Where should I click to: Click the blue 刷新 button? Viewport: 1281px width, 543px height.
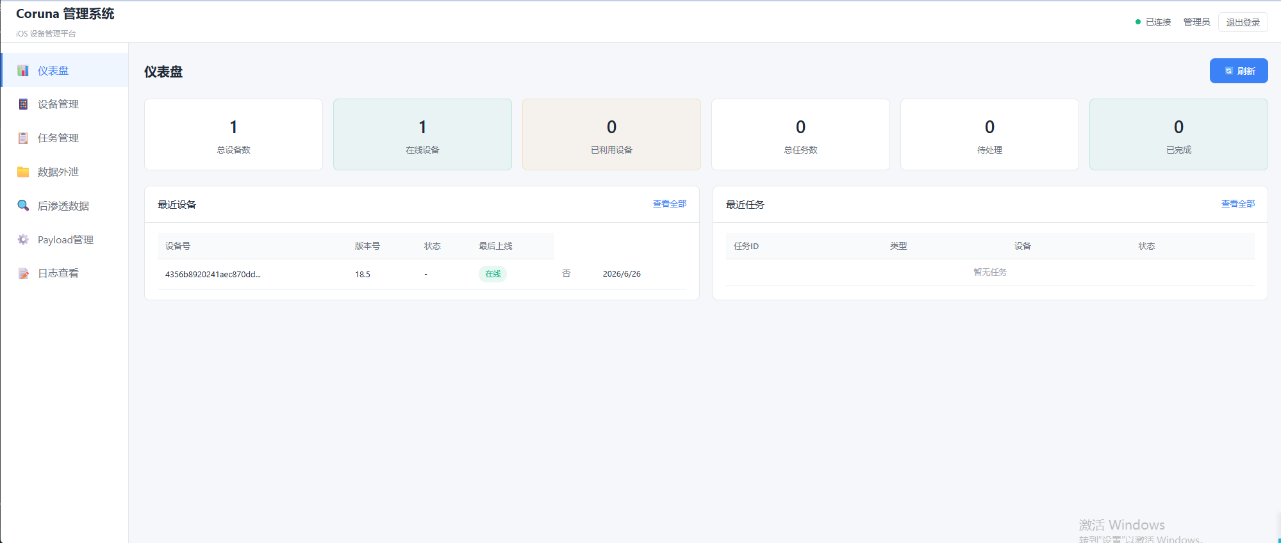pos(1239,71)
